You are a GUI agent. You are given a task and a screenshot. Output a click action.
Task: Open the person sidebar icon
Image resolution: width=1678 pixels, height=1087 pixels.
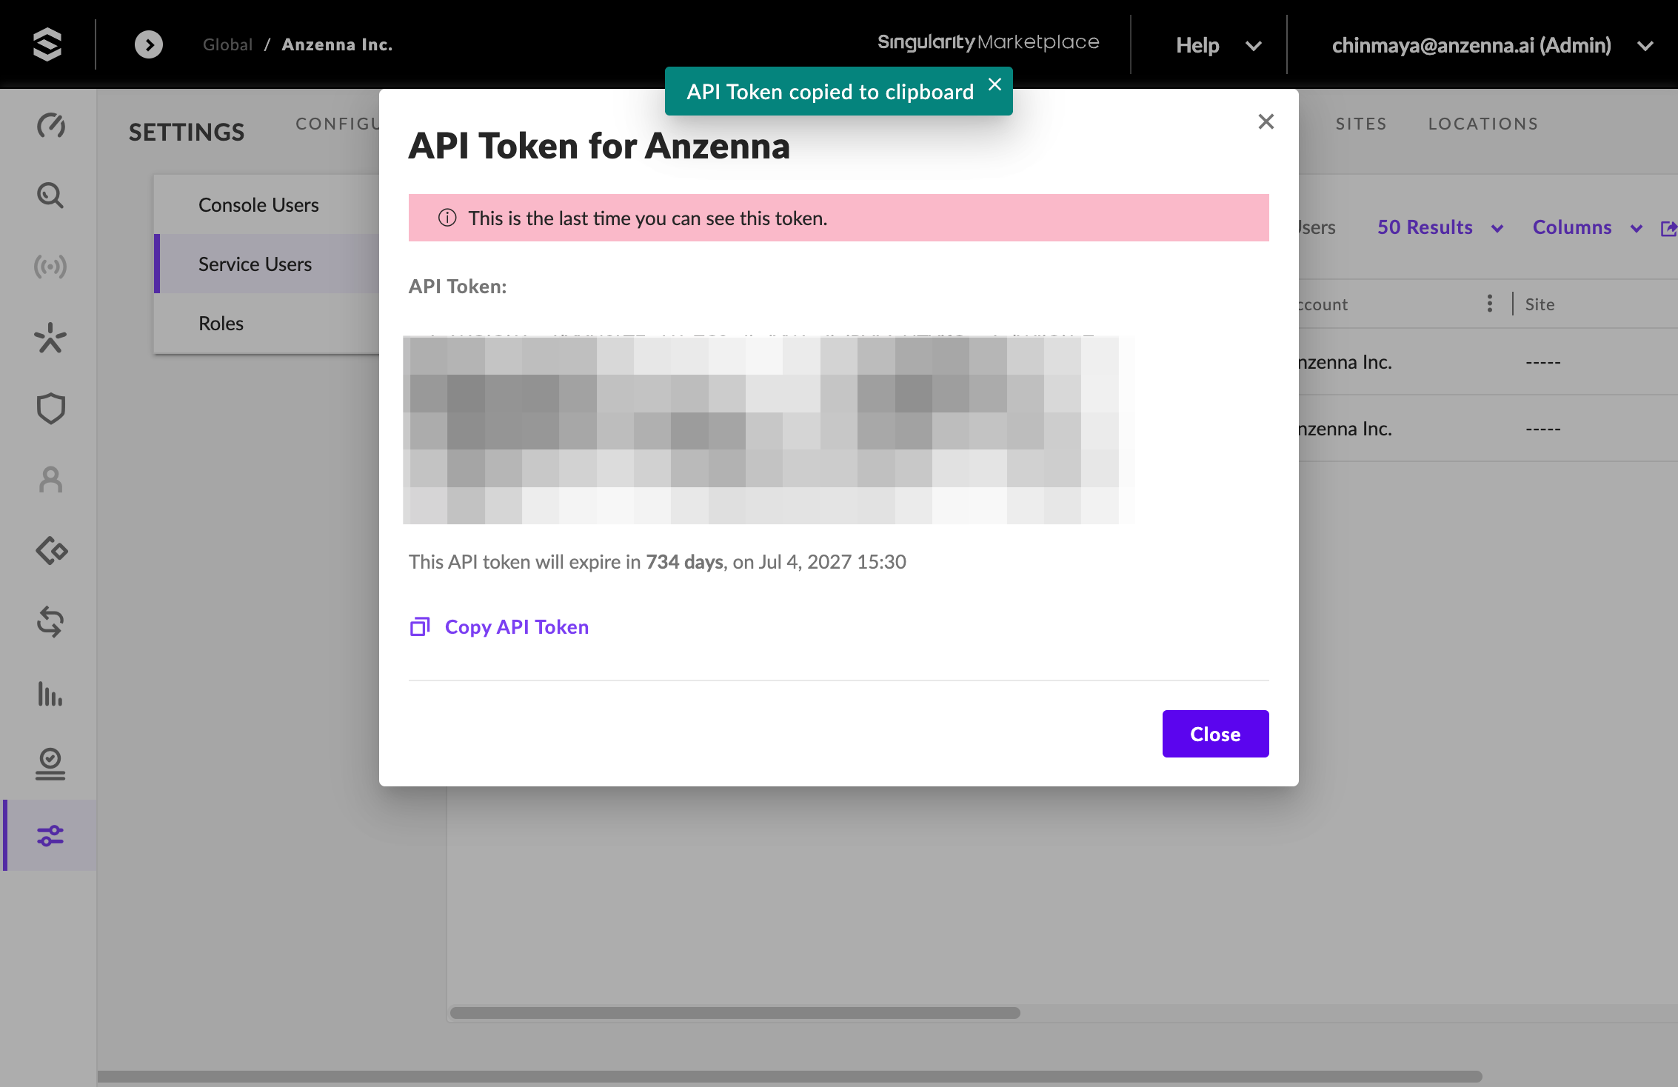tap(50, 480)
